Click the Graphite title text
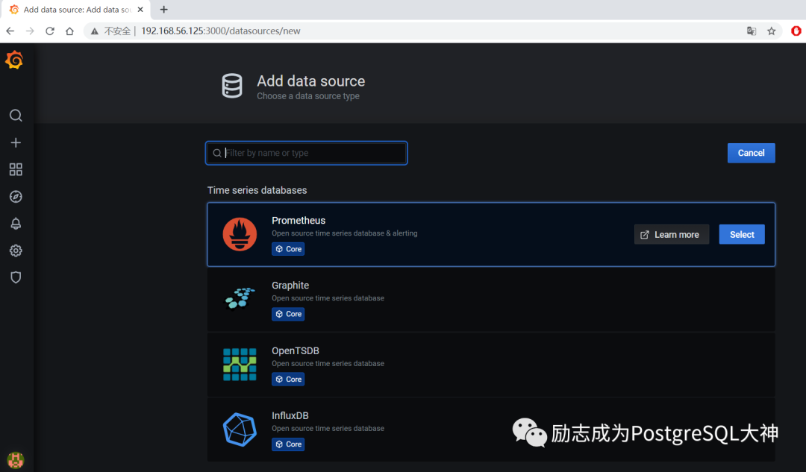The height and width of the screenshot is (472, 806). [290, 286]
